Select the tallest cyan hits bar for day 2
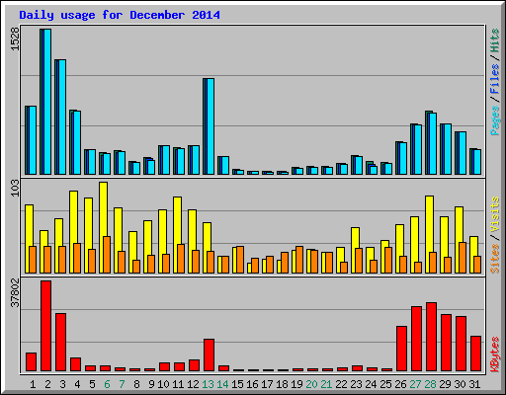The image size is (506, 395). pos(47,102)
